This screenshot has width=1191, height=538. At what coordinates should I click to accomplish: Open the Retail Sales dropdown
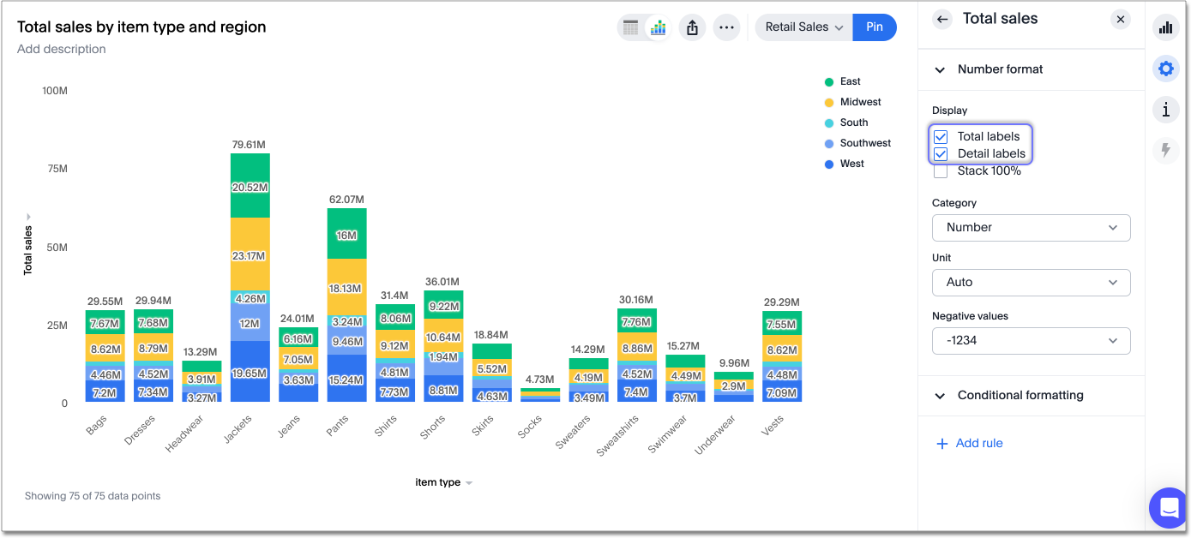(x=803, y=27)
